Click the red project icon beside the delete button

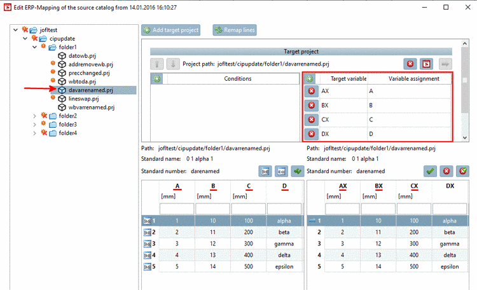[x=427, y=64]
